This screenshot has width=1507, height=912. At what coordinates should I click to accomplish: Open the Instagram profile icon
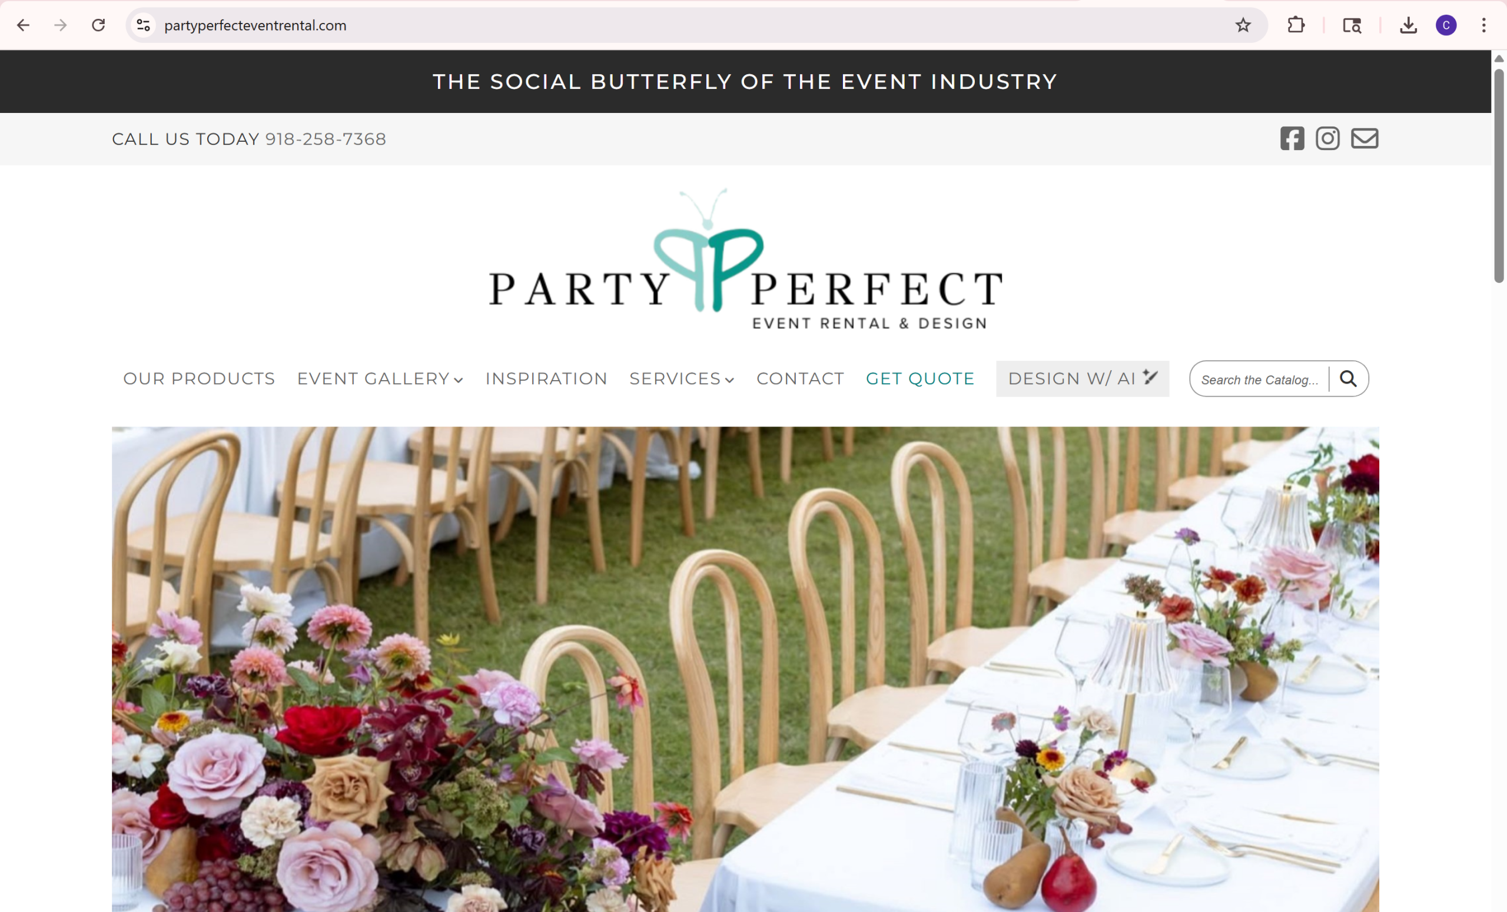pyautogui.click(x=1327, y=139)
